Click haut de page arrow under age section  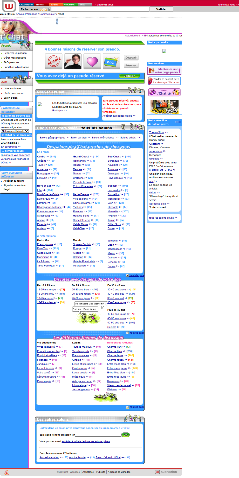127,333
